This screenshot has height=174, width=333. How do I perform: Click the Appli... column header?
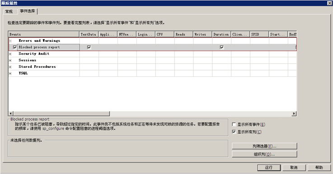[108, 34]
